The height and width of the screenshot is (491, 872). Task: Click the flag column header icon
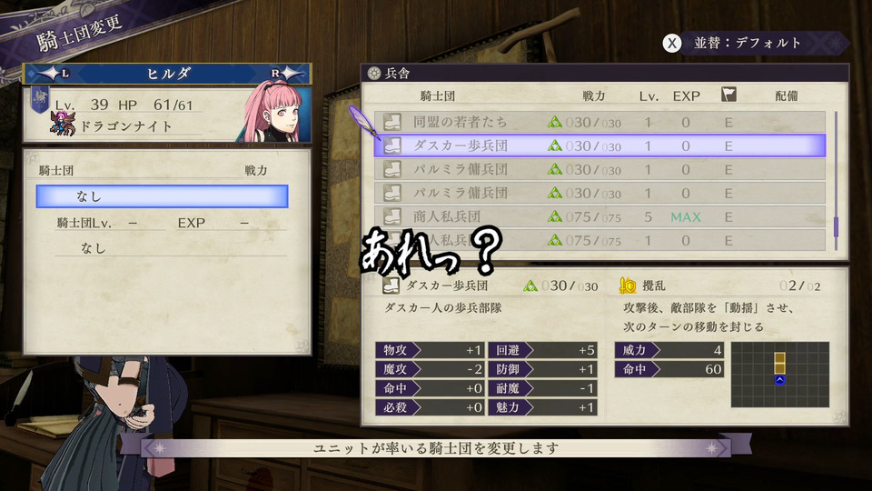coord(728,94)
